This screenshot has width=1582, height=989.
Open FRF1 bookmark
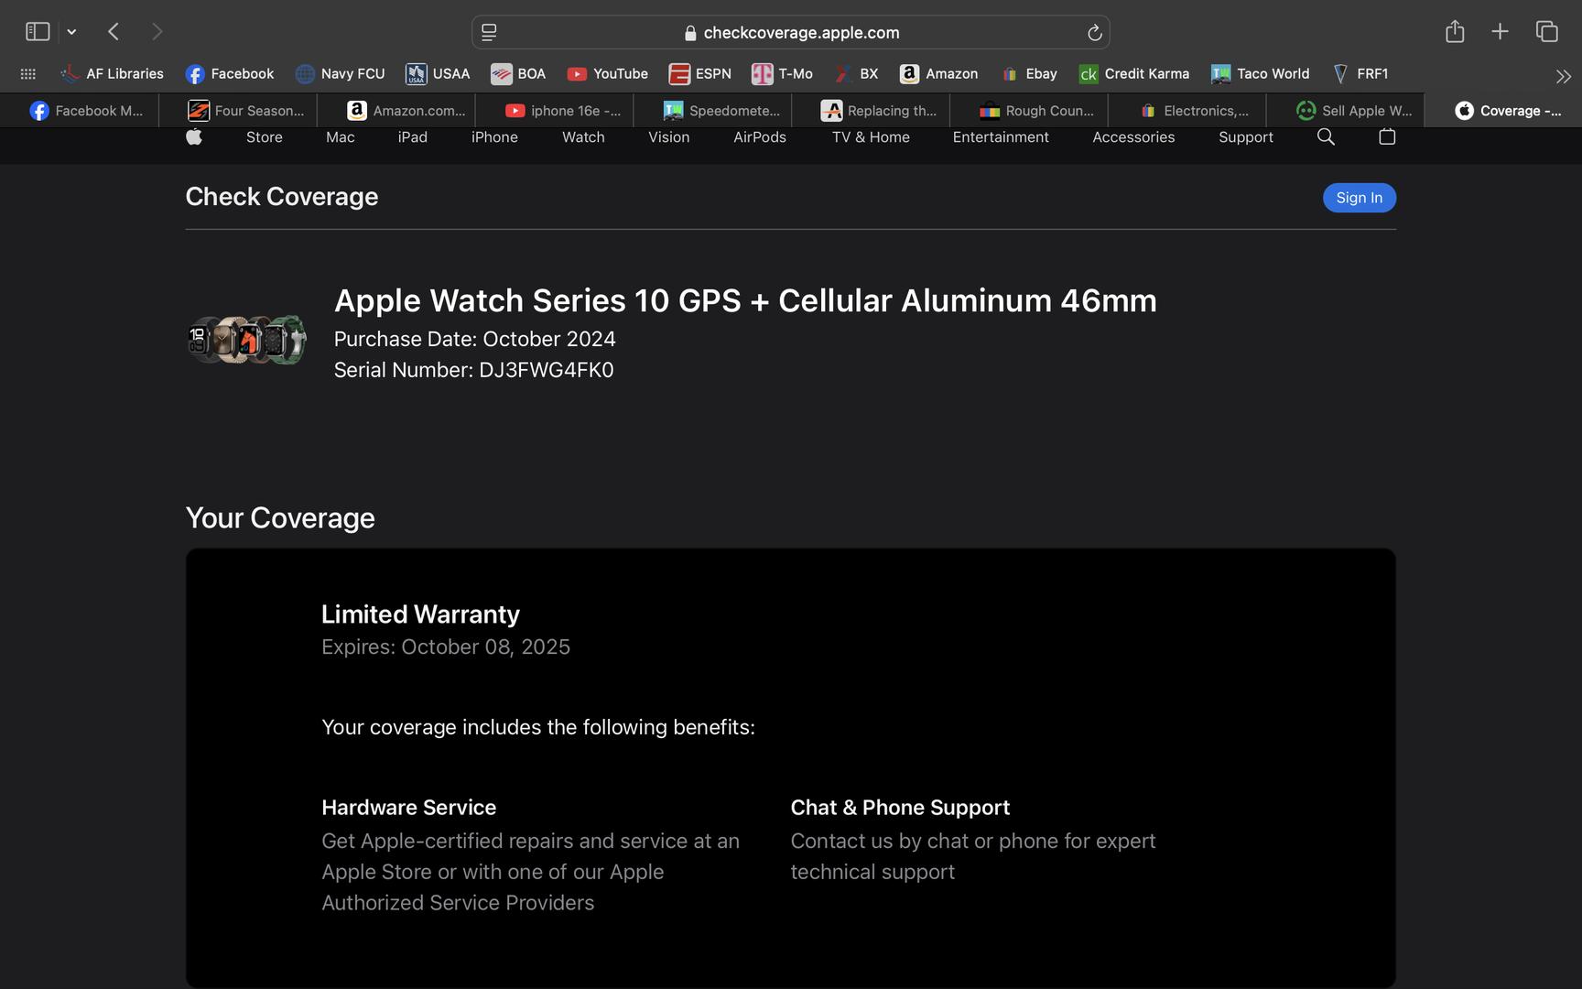click(x=1360, y=74)
